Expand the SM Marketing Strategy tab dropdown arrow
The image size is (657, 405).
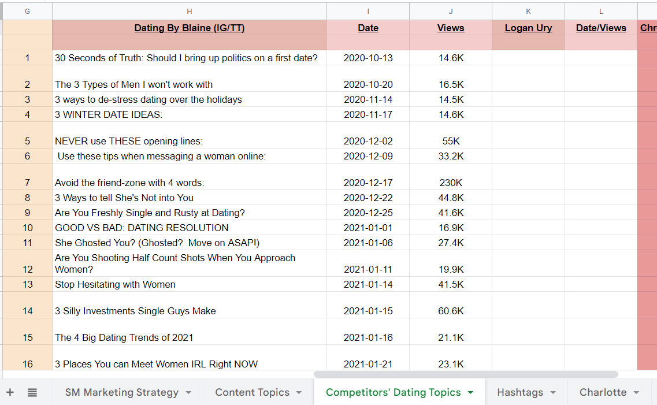click(188, 393)
